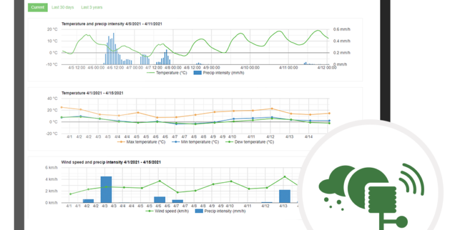Click the '40 °C' axis label
460x230 pixels.
click(52, 99)
